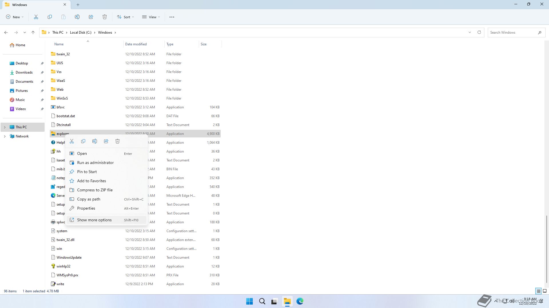Click the Copy icon in the context menu
Screen dimensions: 549x308
click(83, 141)
